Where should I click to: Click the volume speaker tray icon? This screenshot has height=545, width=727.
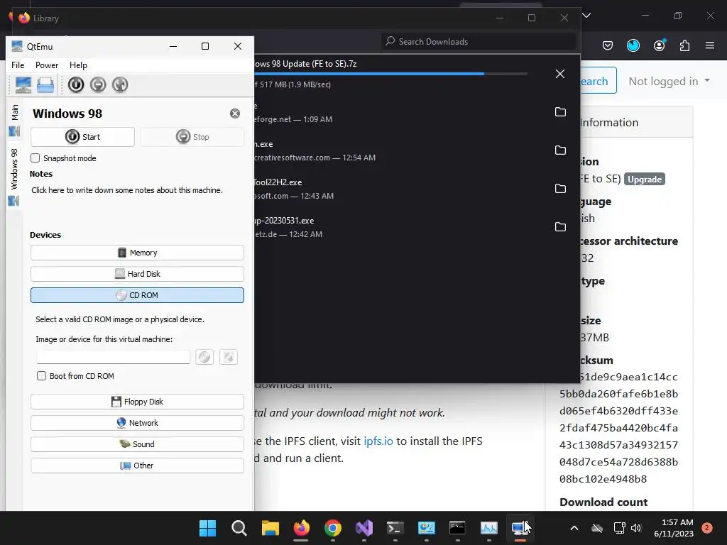[636, 528]
